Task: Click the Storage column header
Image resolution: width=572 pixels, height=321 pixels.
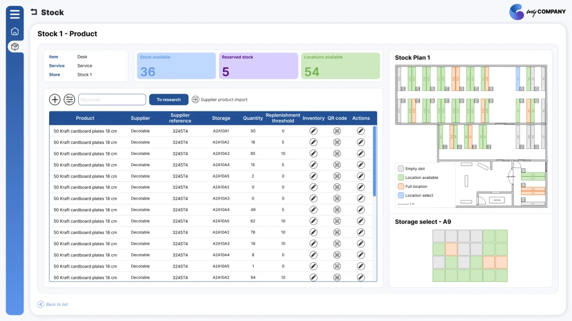Action: click(221, 118)
